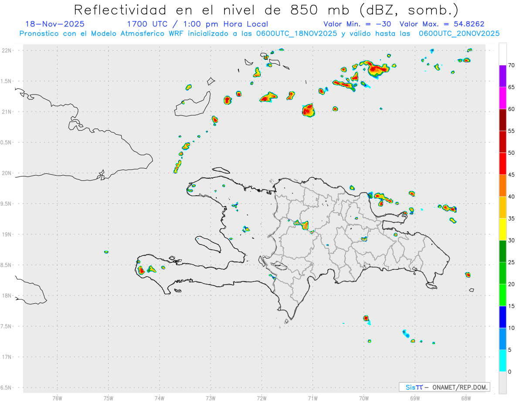The height and width of the screenshot is (404, 523).
Task: Click the '76W' longitude label
Action: (x=57, y=397)
